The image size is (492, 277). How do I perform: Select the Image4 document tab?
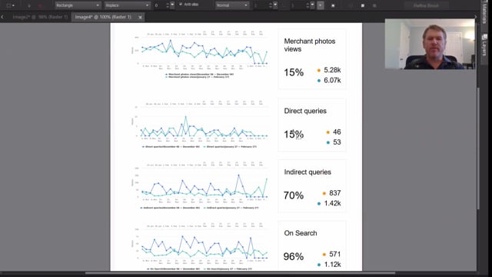point(103,17)
